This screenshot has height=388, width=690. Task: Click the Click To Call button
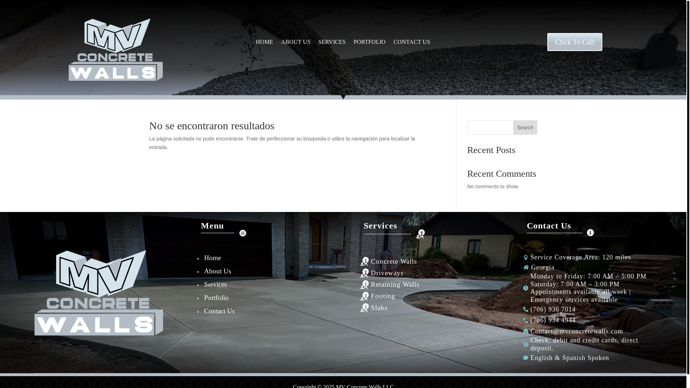point(575,42)
